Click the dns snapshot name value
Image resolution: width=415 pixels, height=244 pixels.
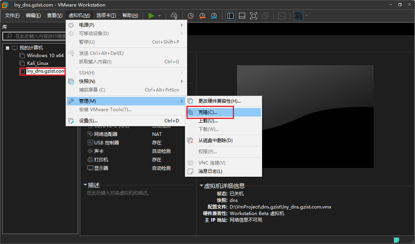(234, 200)
